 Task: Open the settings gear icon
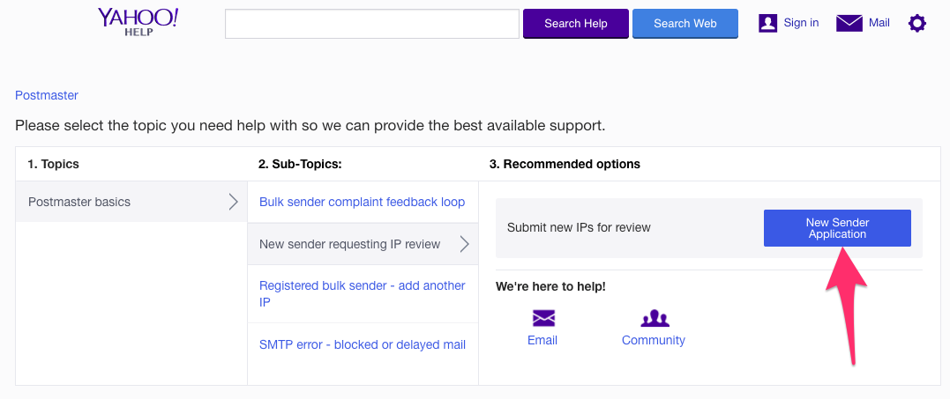tap(917, 24)
